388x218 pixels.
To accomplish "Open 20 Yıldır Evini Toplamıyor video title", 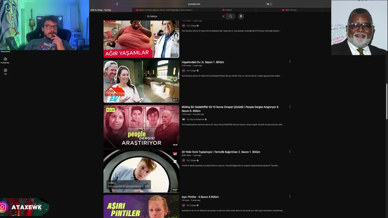I will [221, 152].
